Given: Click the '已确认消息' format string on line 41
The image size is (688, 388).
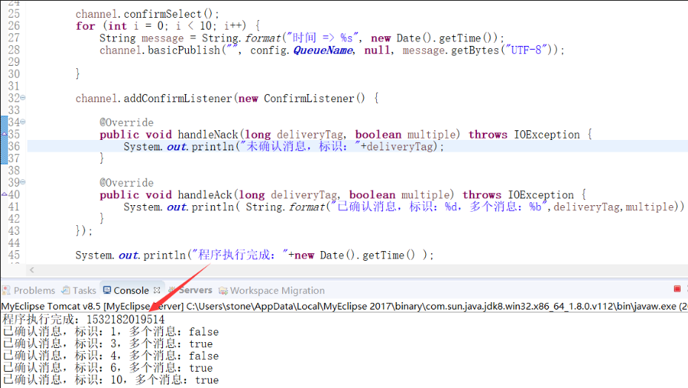Looking at the screenshot, I should click(x=440, y=207).
